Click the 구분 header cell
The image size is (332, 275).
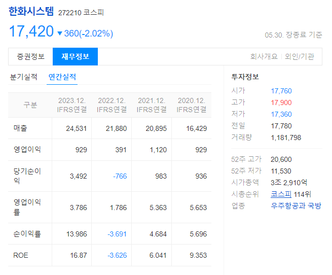click(x=30, y=105)
